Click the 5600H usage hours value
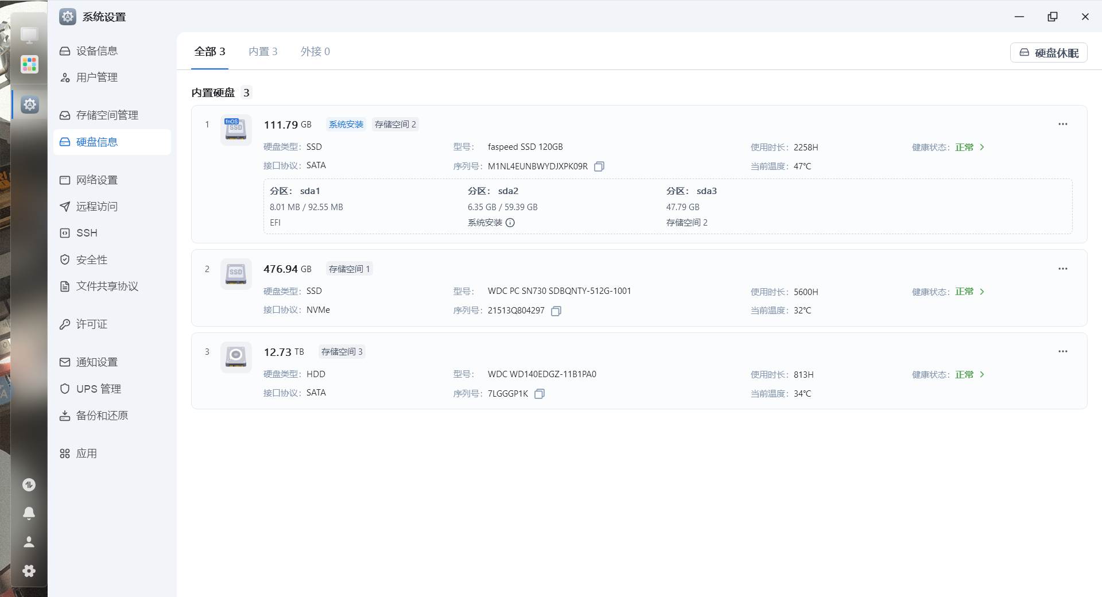1102x597 pixels. coord(806,292)
